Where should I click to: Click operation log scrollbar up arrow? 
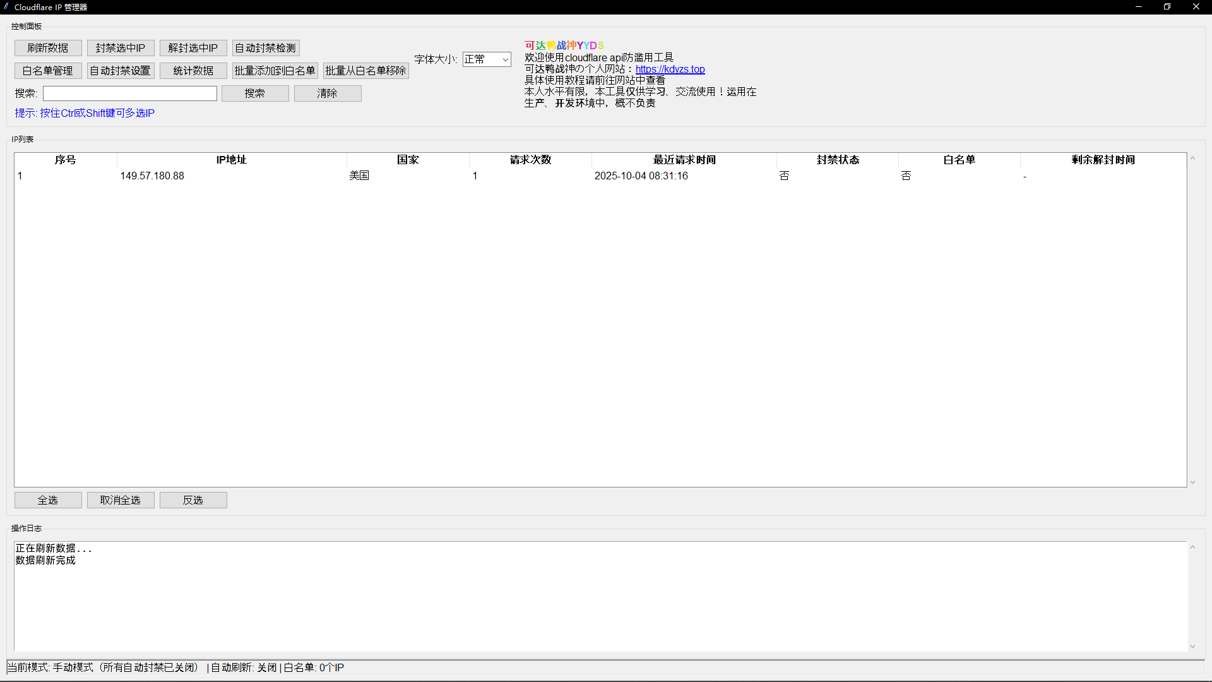[1192, 547]
